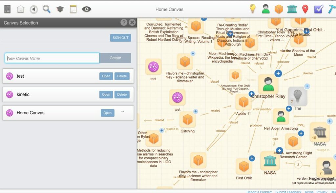Expand the Armstrong Flight Research Center plus
The image size is (336, 193).
click(x=301, y=133)
